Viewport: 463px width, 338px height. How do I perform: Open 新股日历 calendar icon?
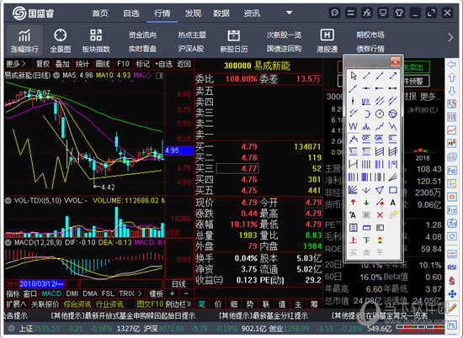tap(234, 40)
